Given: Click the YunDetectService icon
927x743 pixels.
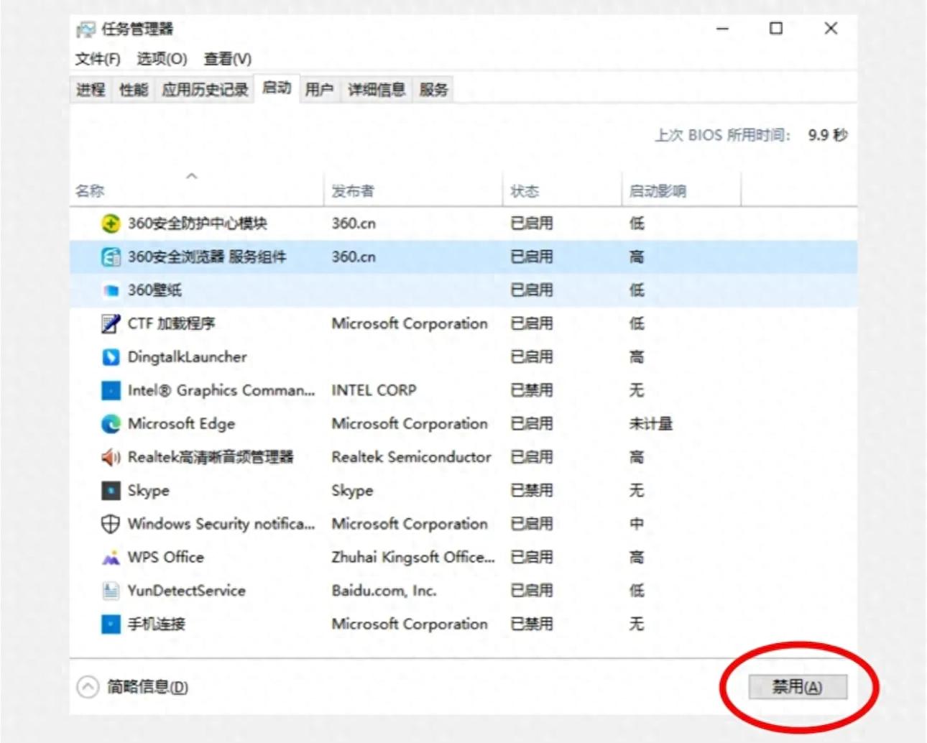Looking at the screenshot, I should point(110,591).
